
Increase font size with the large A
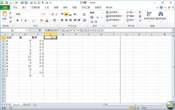[52, 14]
